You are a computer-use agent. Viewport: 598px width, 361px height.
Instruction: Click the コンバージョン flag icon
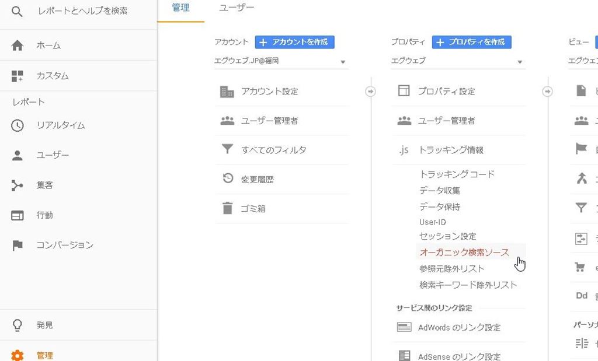(18, 246)
